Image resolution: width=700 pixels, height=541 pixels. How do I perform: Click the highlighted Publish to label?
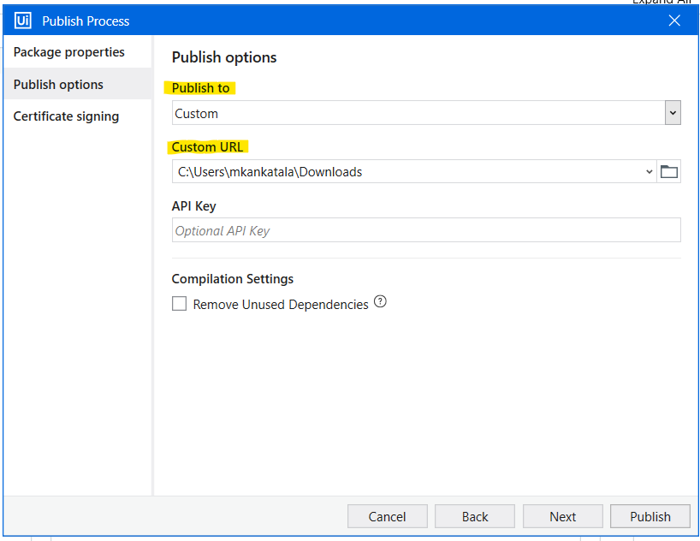click(x=200, y=88)
